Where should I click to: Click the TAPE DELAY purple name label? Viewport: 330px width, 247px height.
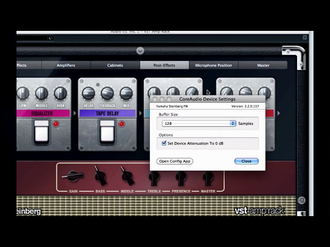coord(107,113)
